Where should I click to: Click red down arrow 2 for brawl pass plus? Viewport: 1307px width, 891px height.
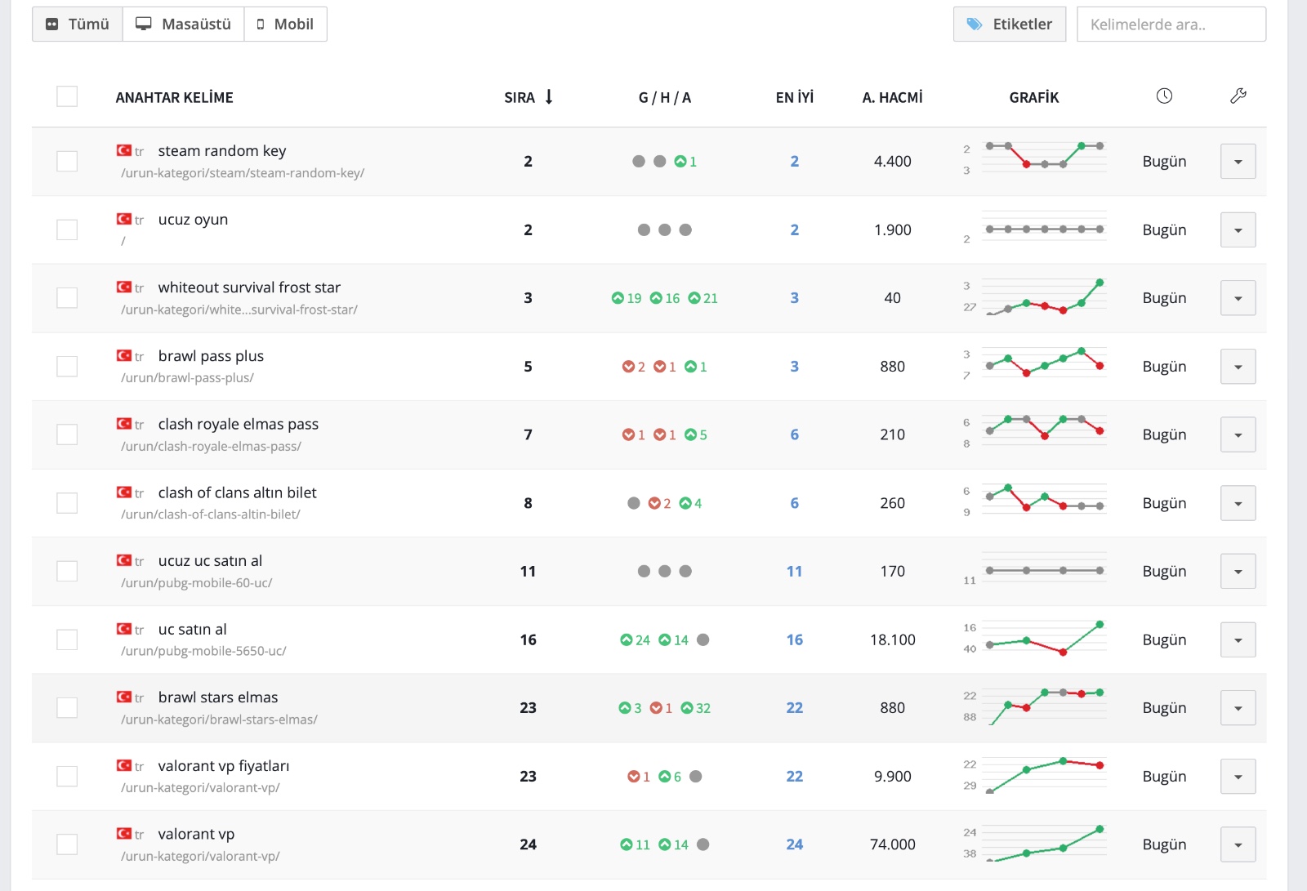pos(634,367)
